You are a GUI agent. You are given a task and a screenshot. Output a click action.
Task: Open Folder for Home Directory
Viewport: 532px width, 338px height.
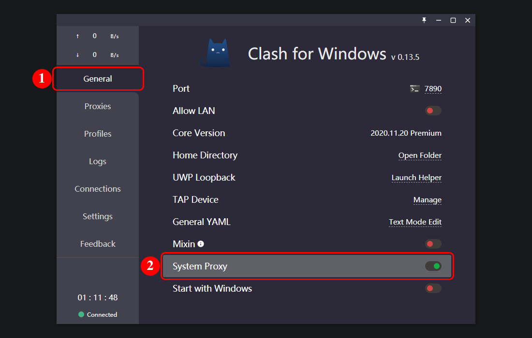(x=420, y=155)
